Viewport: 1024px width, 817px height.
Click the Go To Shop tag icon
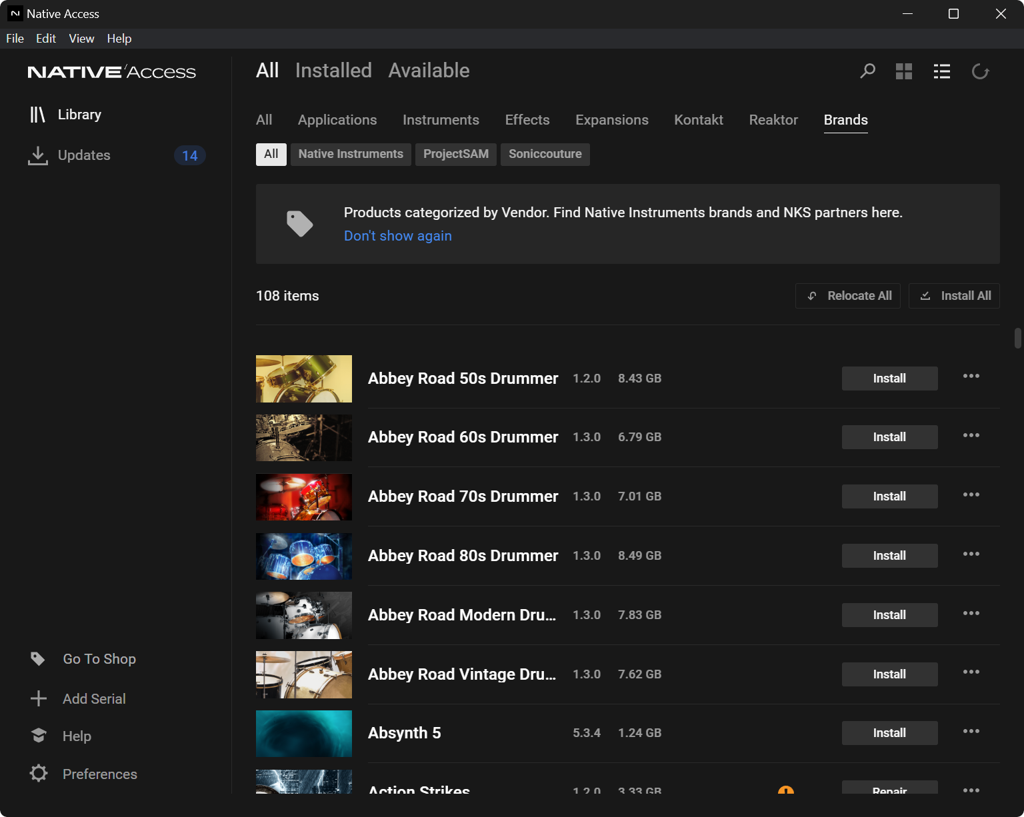[38, 659]
